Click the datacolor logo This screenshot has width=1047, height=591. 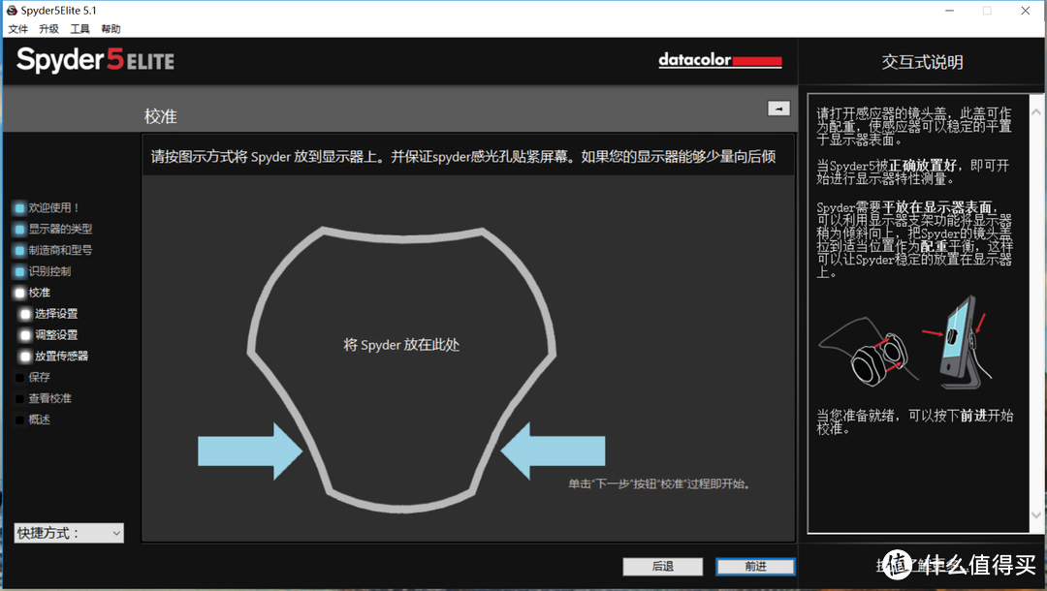click(x=719, y=60)
